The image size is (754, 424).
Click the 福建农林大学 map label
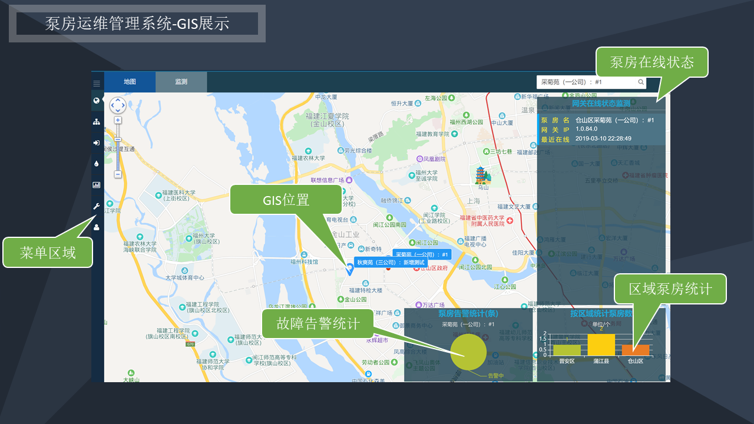pyautogui.click(x=308, y=158)
